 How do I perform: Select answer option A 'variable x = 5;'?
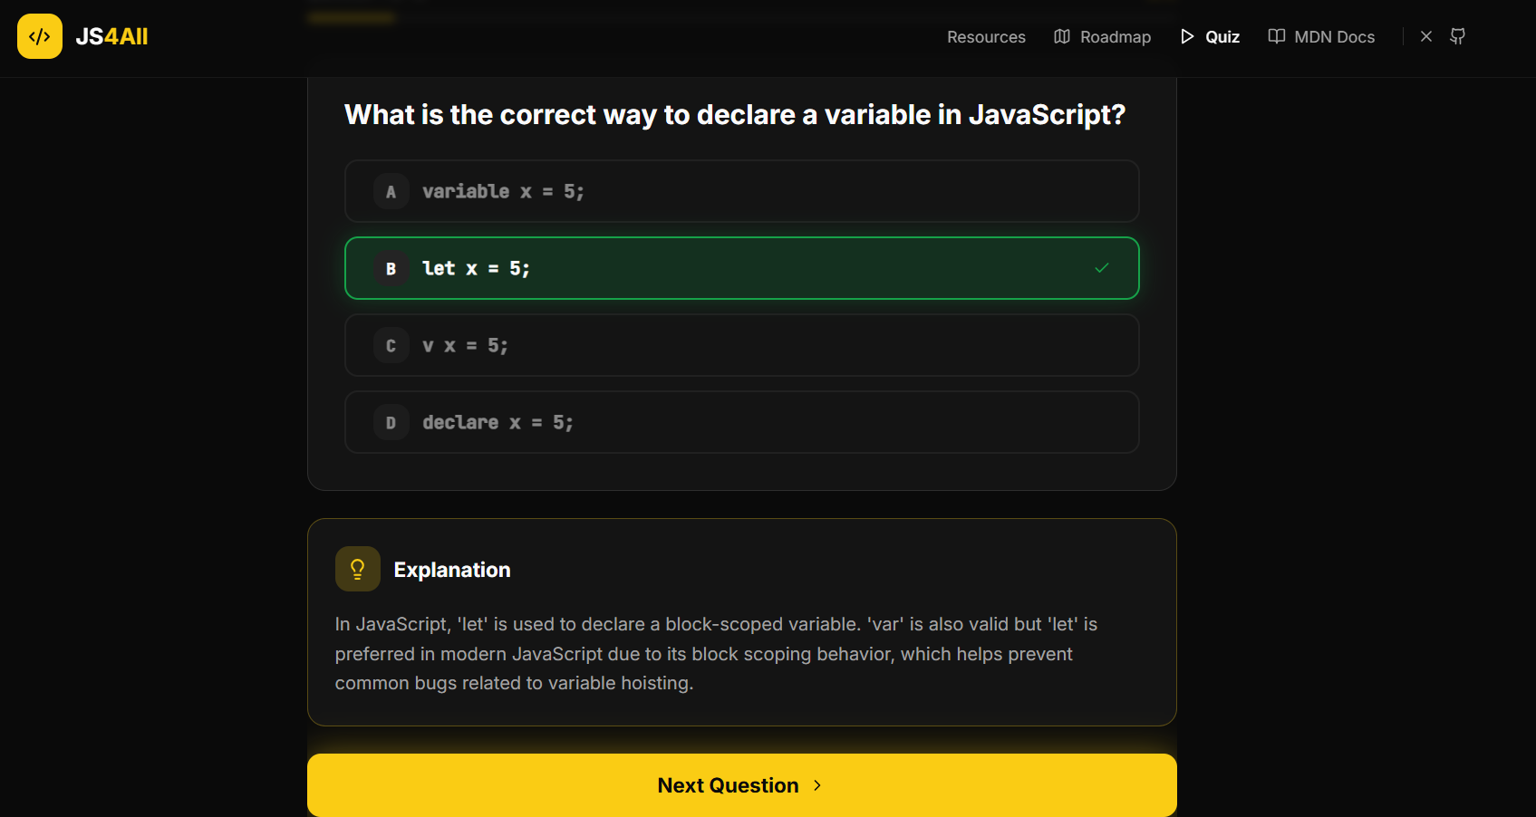click(x=741, y=191)
